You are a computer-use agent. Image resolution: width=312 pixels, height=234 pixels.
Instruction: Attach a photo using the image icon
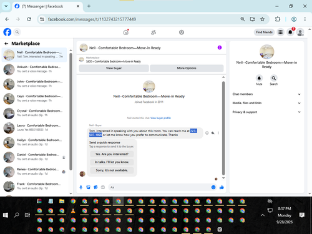coord(88,187)
